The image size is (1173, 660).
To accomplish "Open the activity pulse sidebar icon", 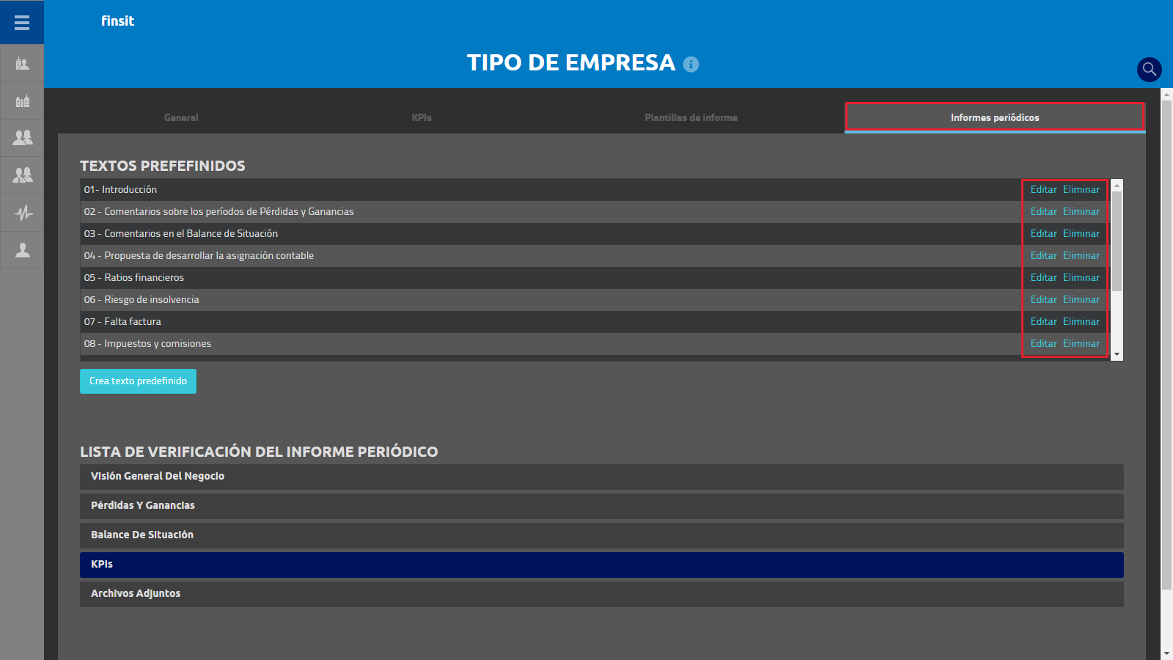I will (x=22, y=213).
